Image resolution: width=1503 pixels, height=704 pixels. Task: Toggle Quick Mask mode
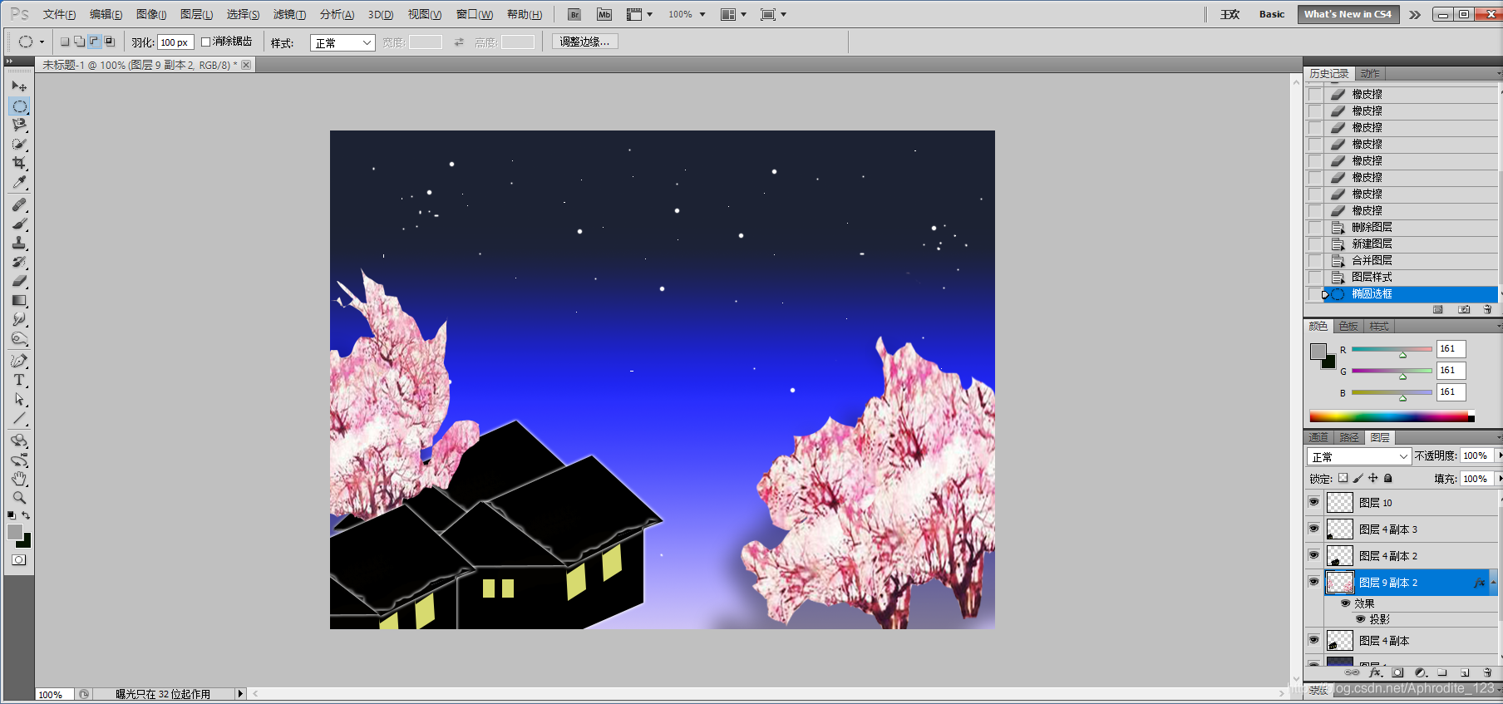pos(19,560)
